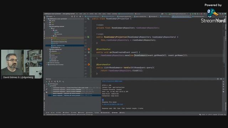
Task: Expand the .github folder in project tree
Action: pyautogui.click(x=48, y=21)
